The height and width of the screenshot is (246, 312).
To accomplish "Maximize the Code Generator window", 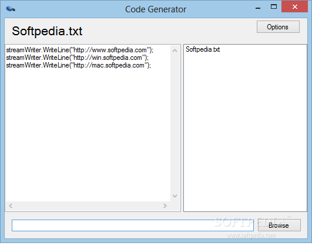I will [x=274, y=7].
